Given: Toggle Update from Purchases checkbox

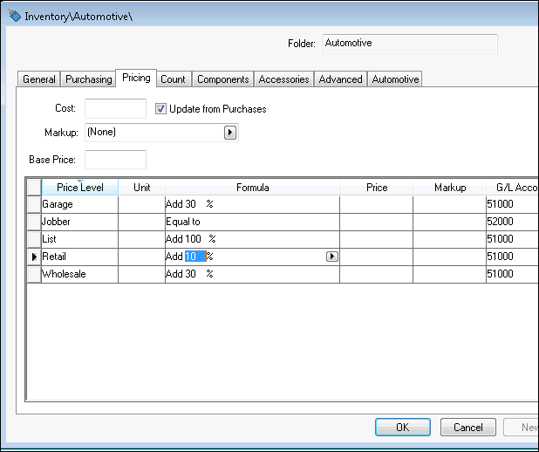Looking at the screenshot, I should coord(160,109).
